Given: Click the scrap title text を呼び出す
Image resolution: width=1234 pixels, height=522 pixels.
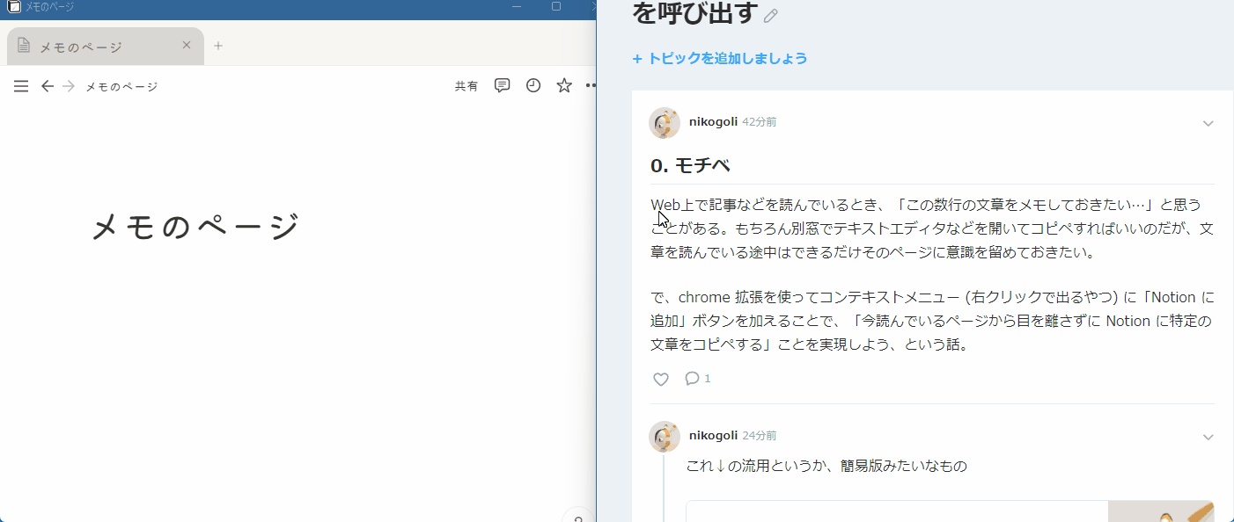Looking at the screenshot, I should tap(695, 13).
